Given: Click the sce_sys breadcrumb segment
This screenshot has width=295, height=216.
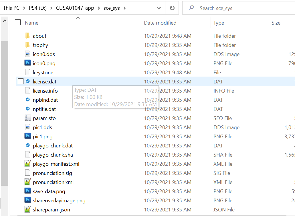Looking at the screenshot, I should [x=112, y=8].
